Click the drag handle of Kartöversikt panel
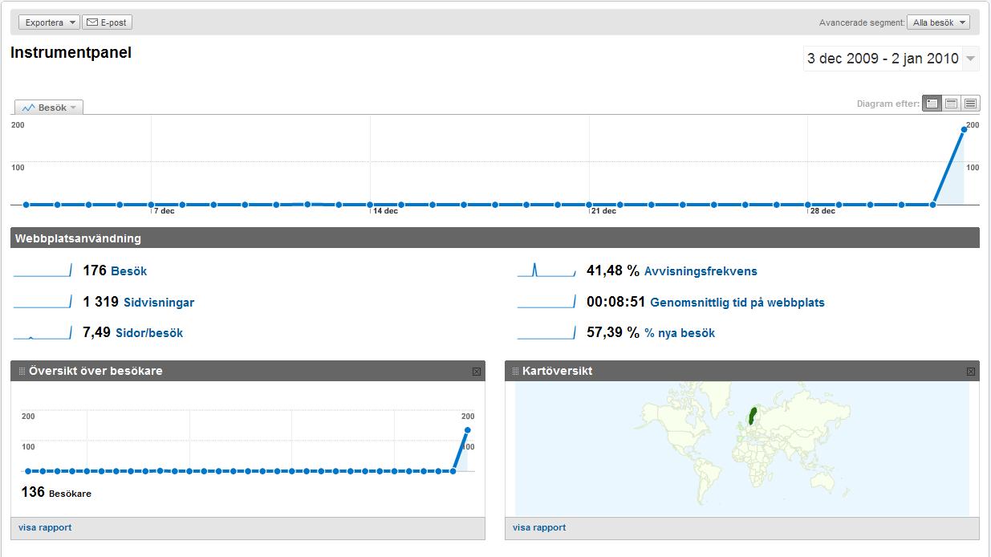The width and height of the screenshot is (991, 557). pyautogui.click(x=516, y=372)
